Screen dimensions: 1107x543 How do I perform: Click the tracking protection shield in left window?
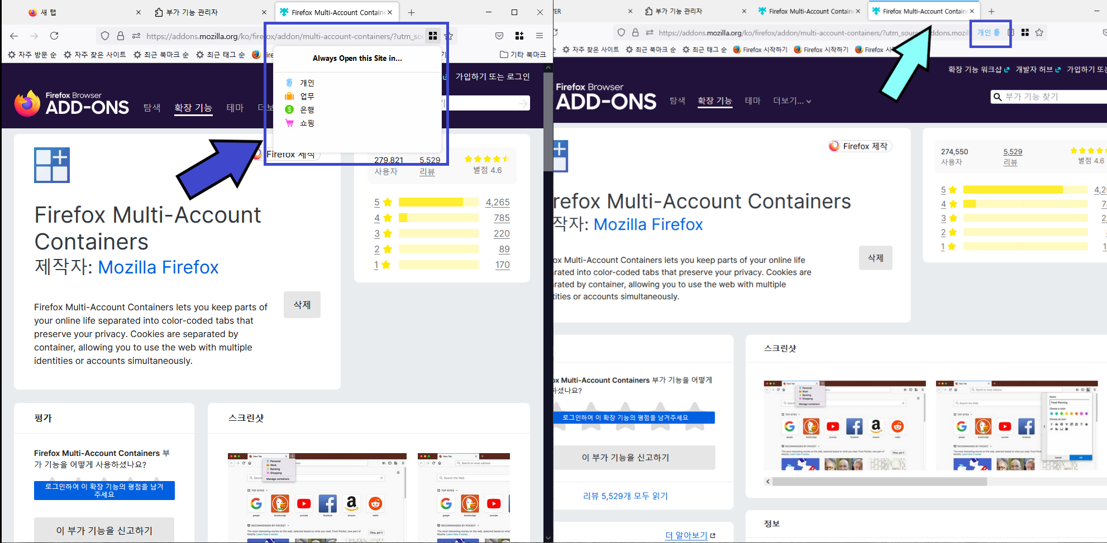pyautogui.click(x=105, y=36)
